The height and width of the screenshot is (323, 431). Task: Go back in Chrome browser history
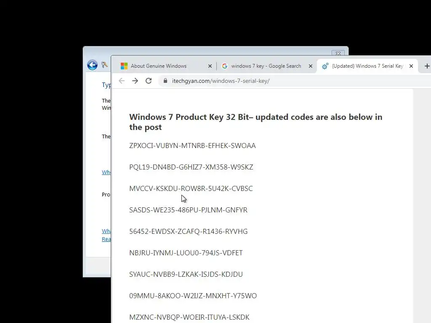click(122, 81)
